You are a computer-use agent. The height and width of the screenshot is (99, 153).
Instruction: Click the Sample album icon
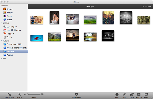(x=5, y=51)
